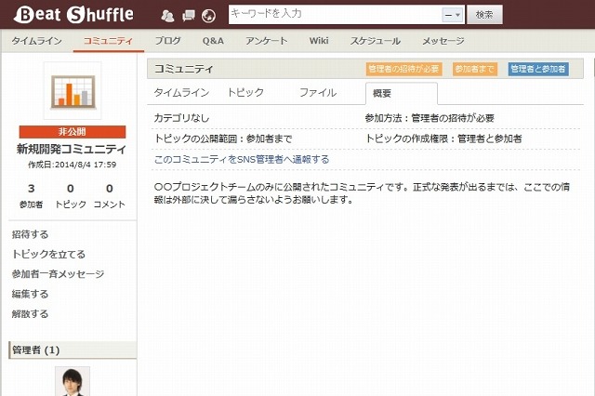This screenshot has width=595, height=396.
Task: Switch to the community タイムライン tab
Action: 182,93
